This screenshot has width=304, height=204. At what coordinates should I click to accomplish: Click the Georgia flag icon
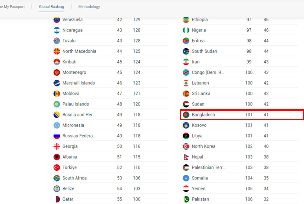point(57,146)
